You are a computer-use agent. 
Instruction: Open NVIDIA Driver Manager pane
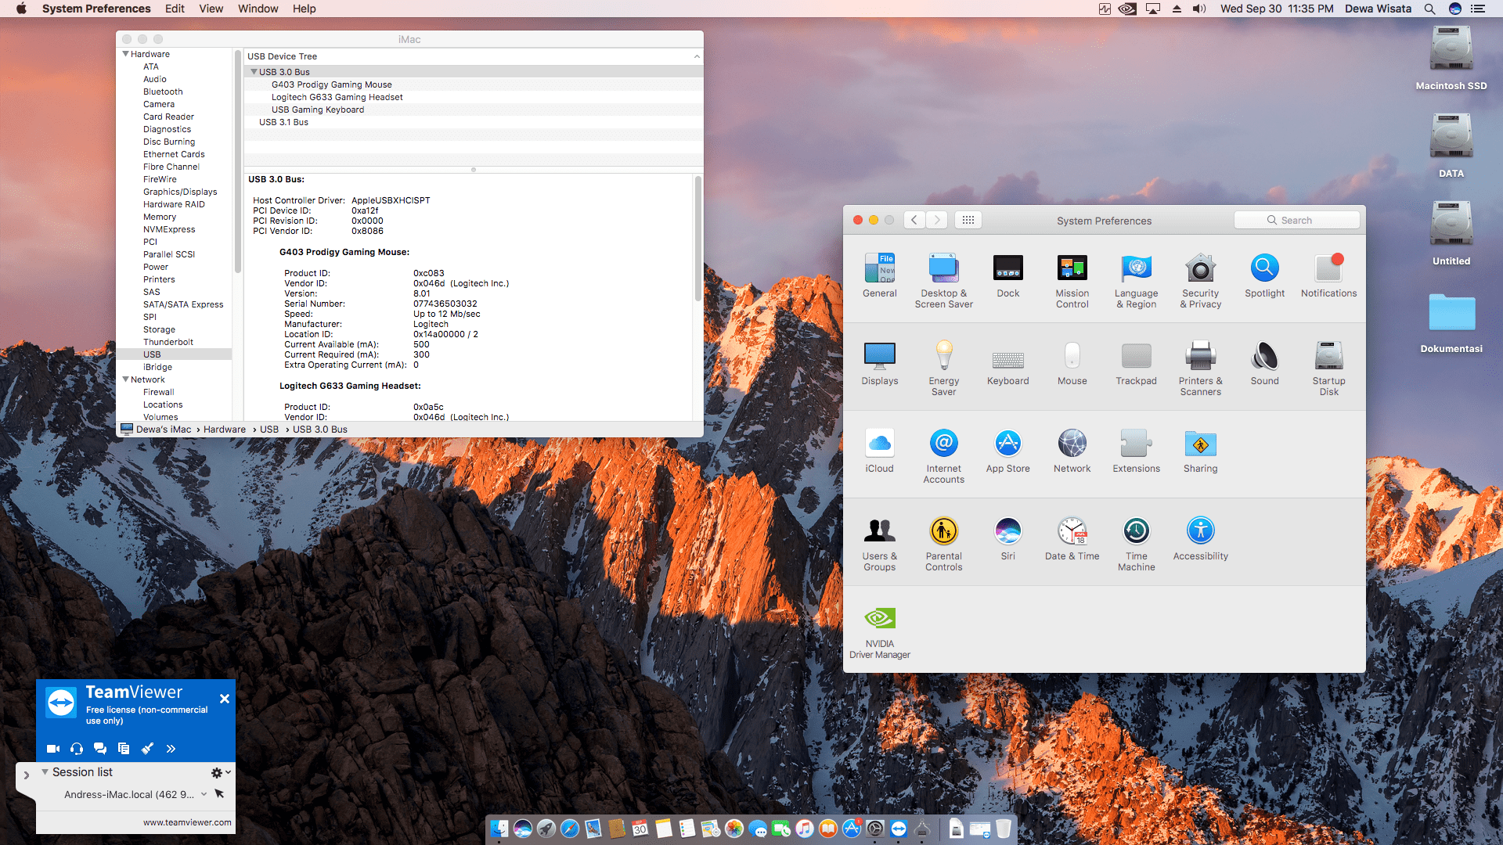(x=879, y=620)
